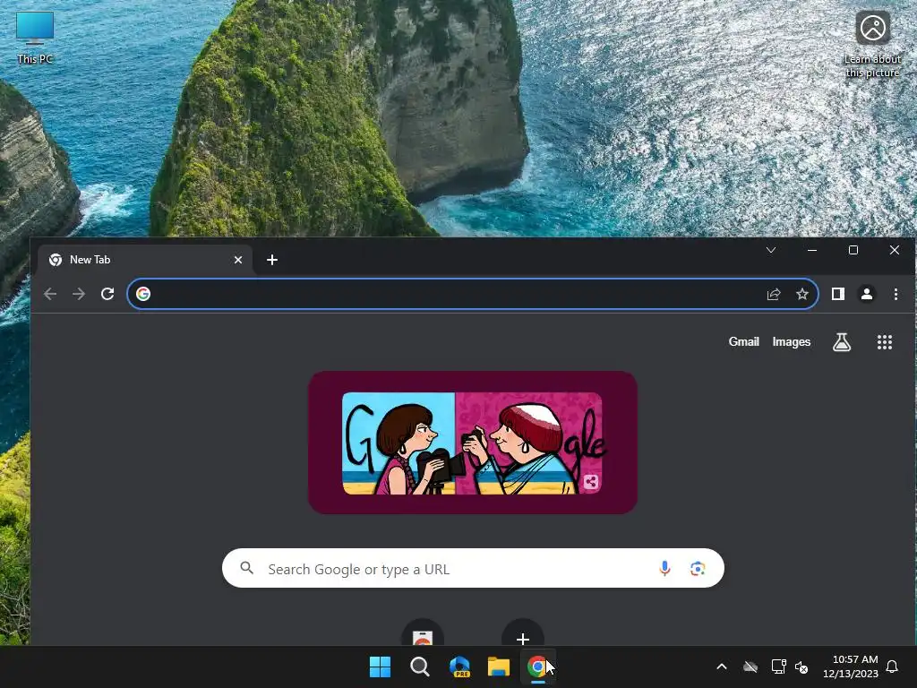Open File Explorer from taskbar

click(x=499, y=666)
